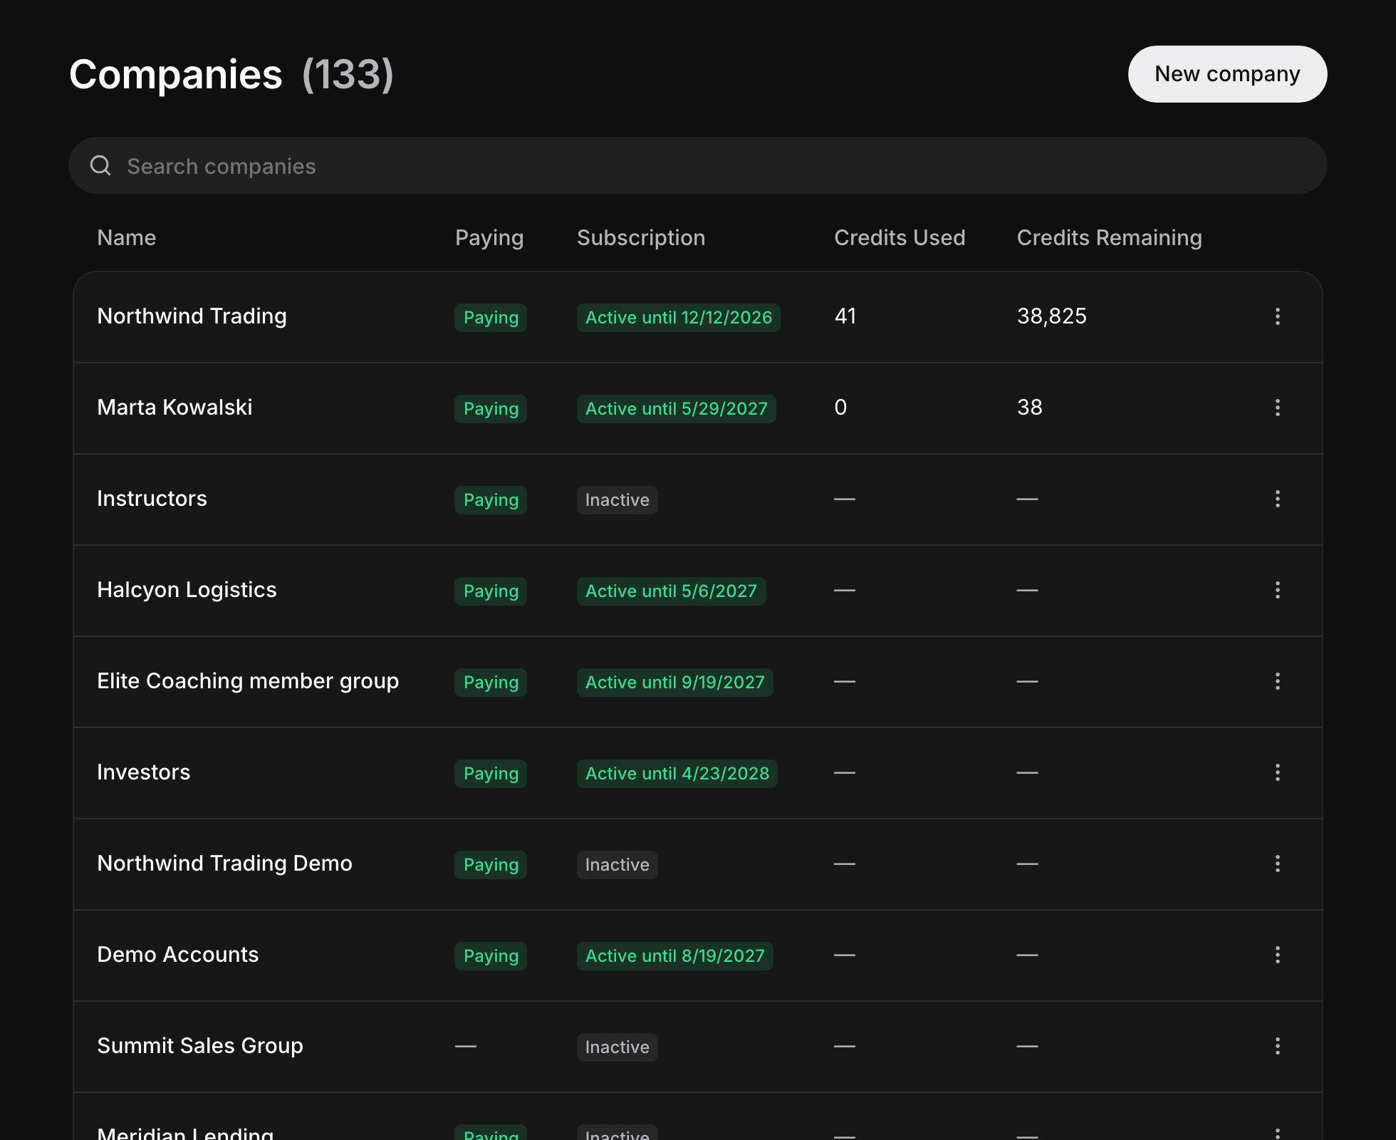Click the Paying column header
The height and width of the screenshot is (1140, 1396).
tap(489, 238)
